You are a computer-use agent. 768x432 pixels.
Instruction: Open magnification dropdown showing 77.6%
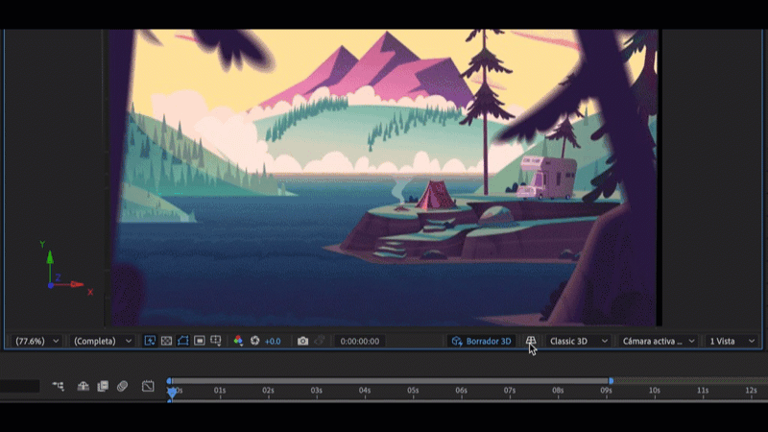point(37,341)
